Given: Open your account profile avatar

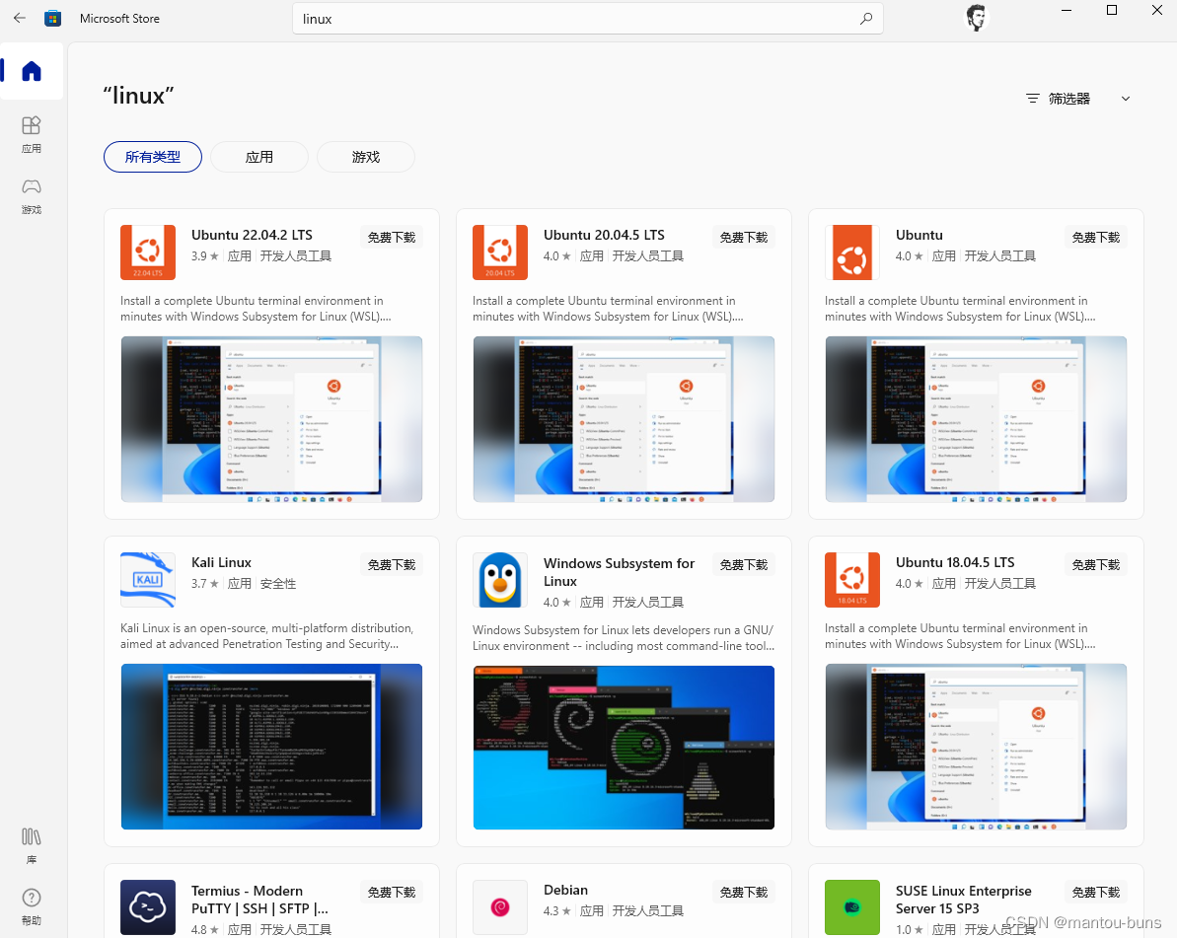Looking at the screenshot, I should (x=975, y=18).
